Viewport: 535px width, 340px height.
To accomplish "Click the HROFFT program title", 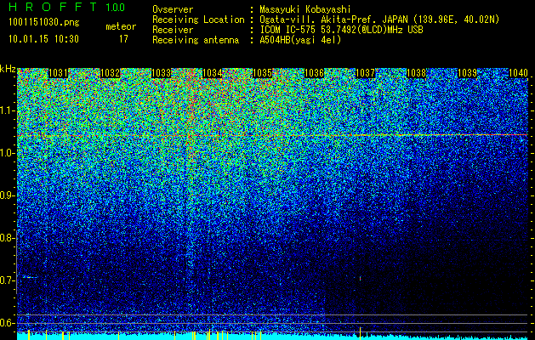I will tap(54, 7).
